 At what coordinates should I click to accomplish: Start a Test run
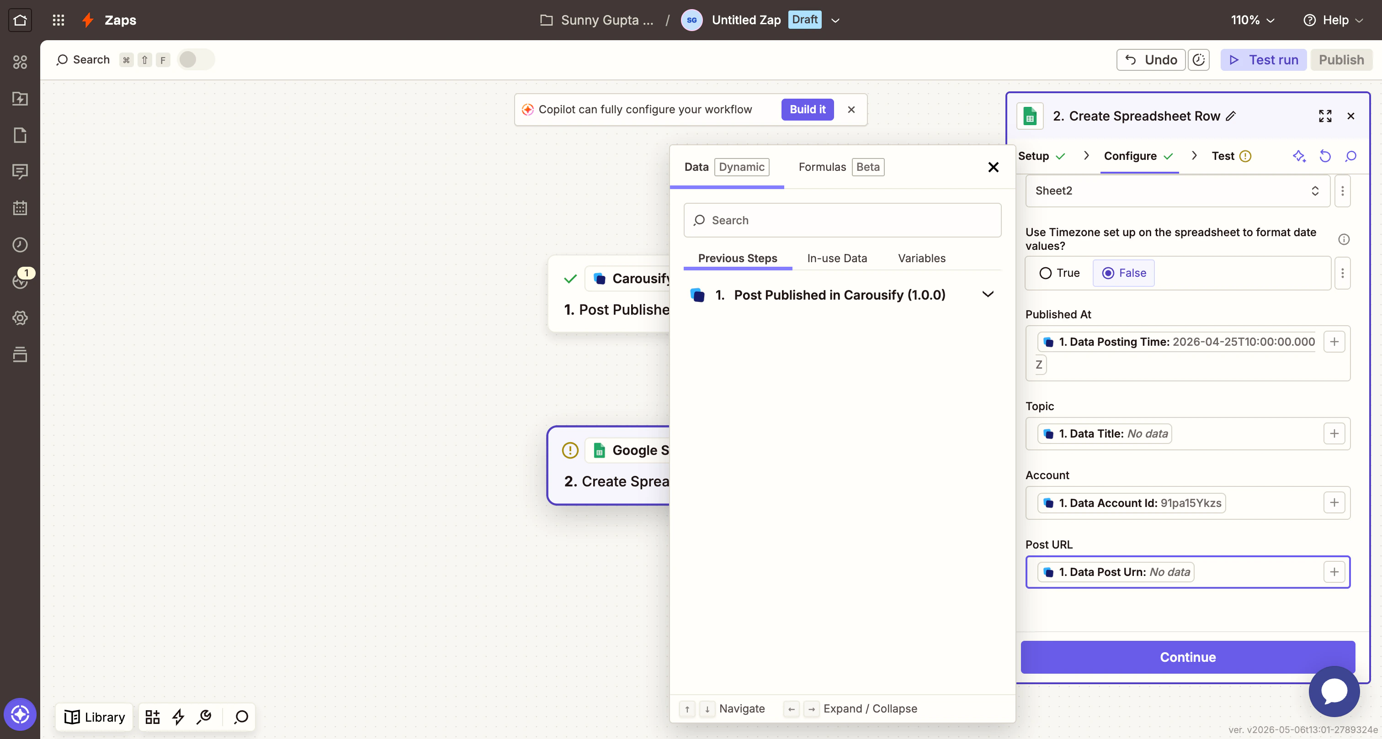(1263, 59)
